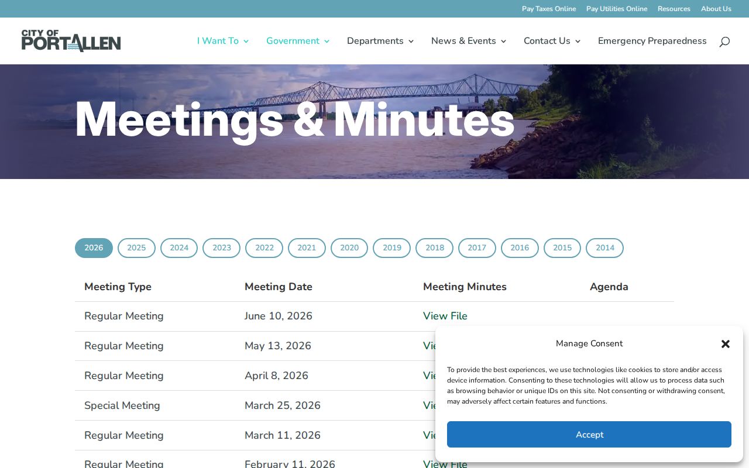Viewport: 749px width, 468px height.
Task: Expand the I Want To menu
Action: tap(223, 41)
